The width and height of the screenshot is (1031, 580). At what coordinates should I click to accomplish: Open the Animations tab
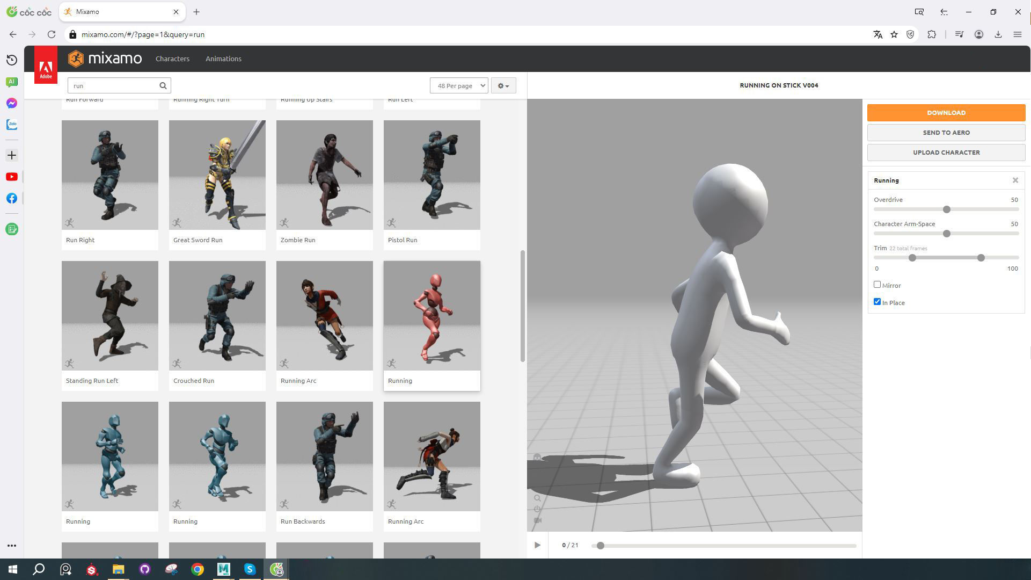coord(223,59)
